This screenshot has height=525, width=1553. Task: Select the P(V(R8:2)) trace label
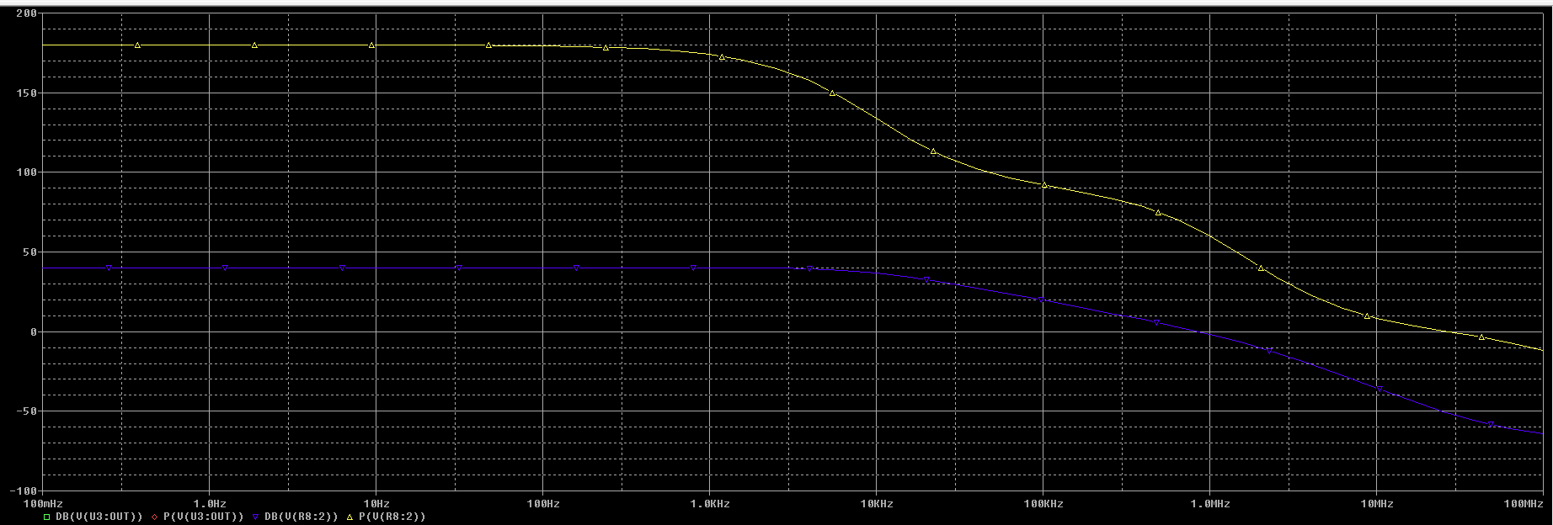(x=392, y=517)
